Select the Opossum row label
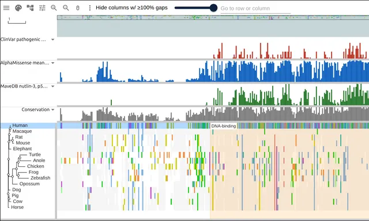This screenshot has height=221, width=369. coord(29,184)
